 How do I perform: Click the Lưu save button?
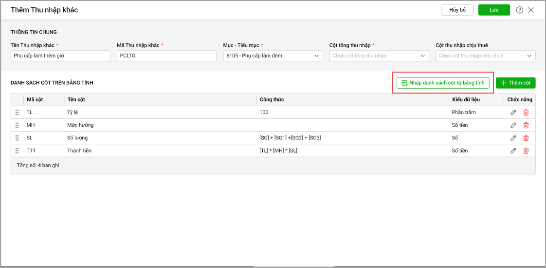[x=493, y=10]
